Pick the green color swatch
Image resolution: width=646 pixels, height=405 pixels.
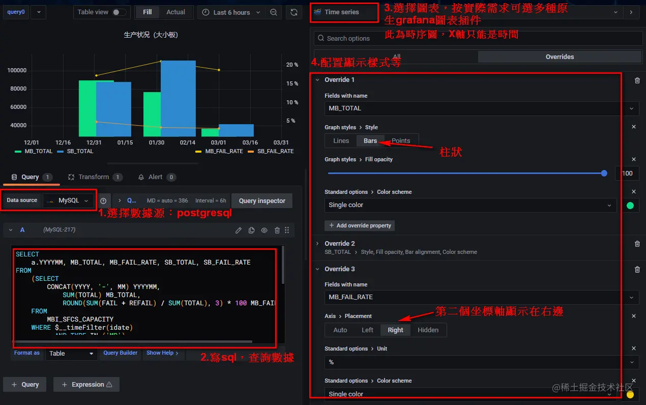(x=630, y=206)
